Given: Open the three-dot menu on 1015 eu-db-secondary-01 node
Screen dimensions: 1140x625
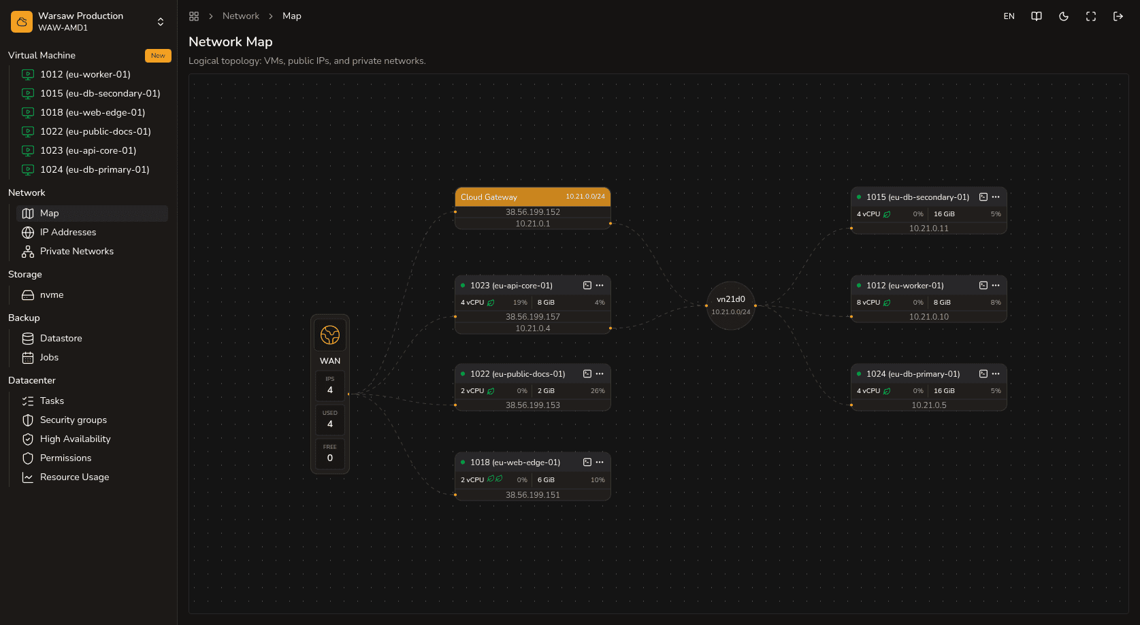Looking at the screenshot, I should coord(996,197).
